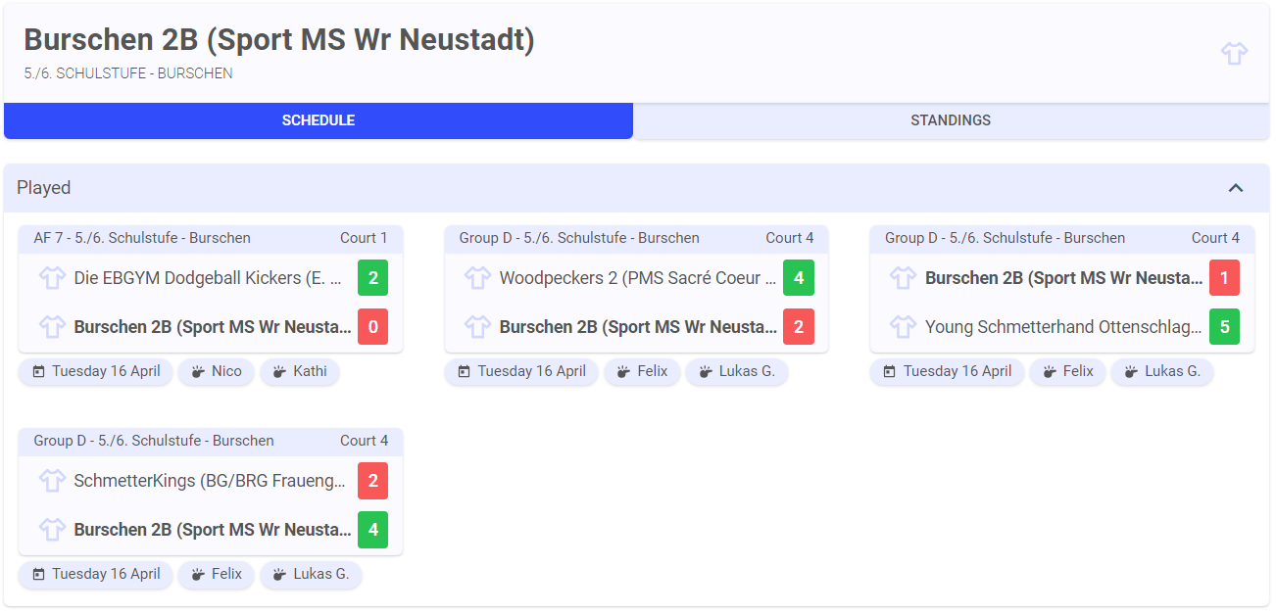The image size is (1276, 615).
Task: Click Court 1 label
Action: 364,238
